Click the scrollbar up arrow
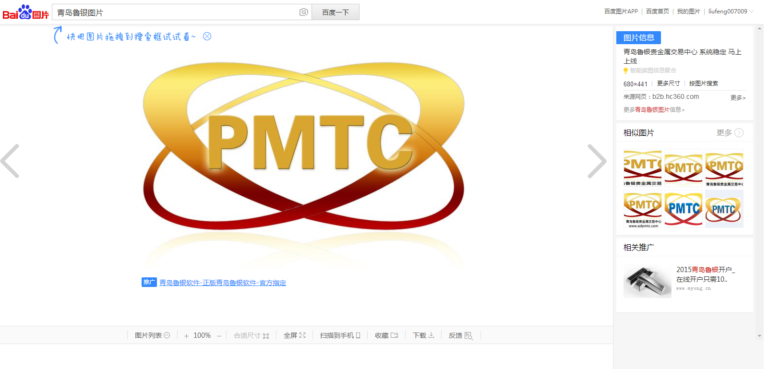 [x=759, y=28]
